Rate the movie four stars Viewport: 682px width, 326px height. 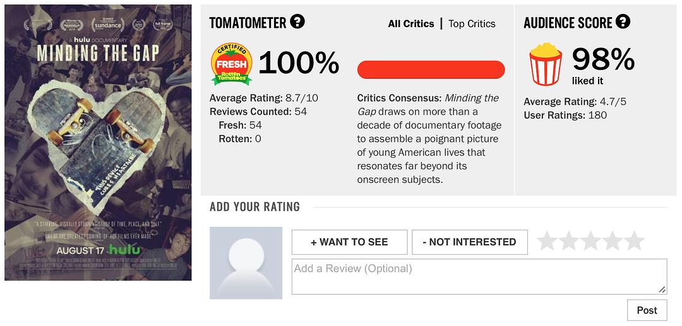(613, 241)
